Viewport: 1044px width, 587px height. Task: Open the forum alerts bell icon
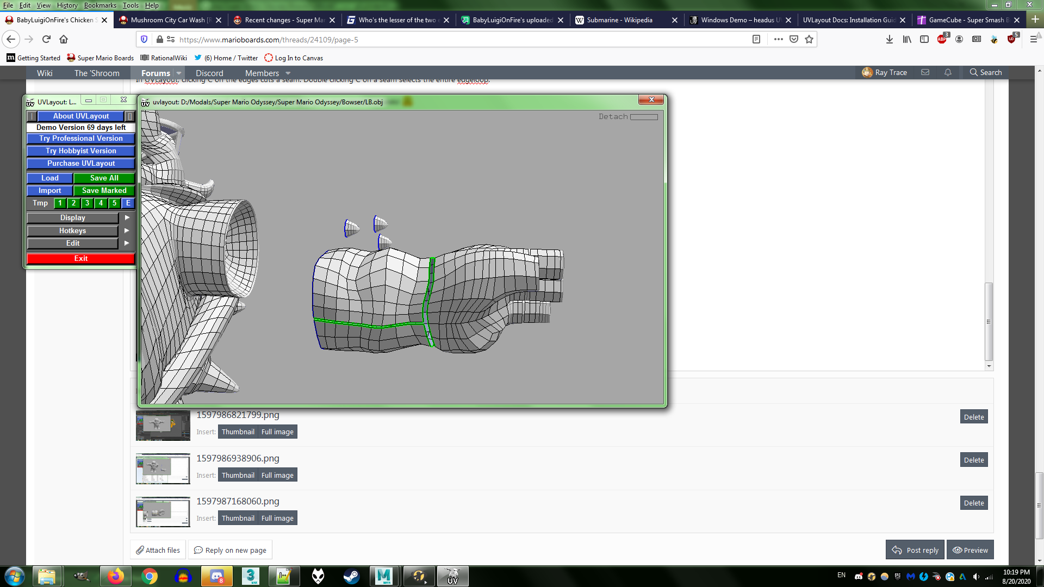pos(948,72)
